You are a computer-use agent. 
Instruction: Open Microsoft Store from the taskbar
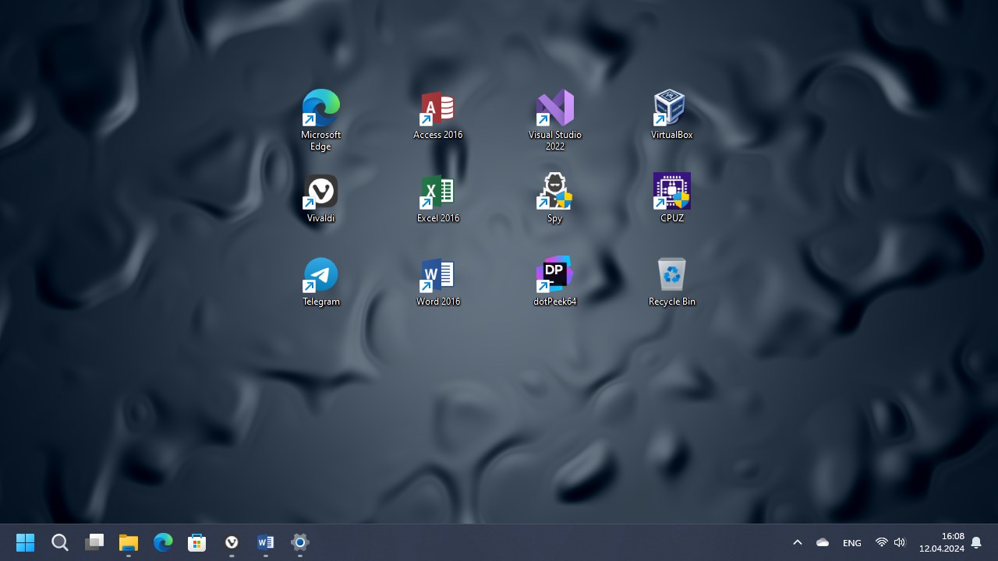(x=197, y=542)
